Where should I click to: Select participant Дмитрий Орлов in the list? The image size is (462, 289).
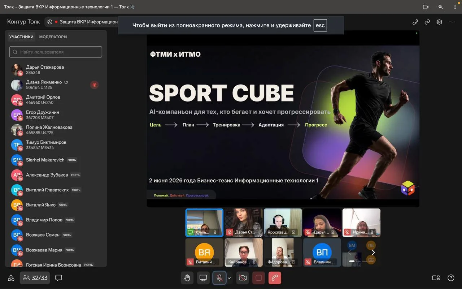point(56,100)
